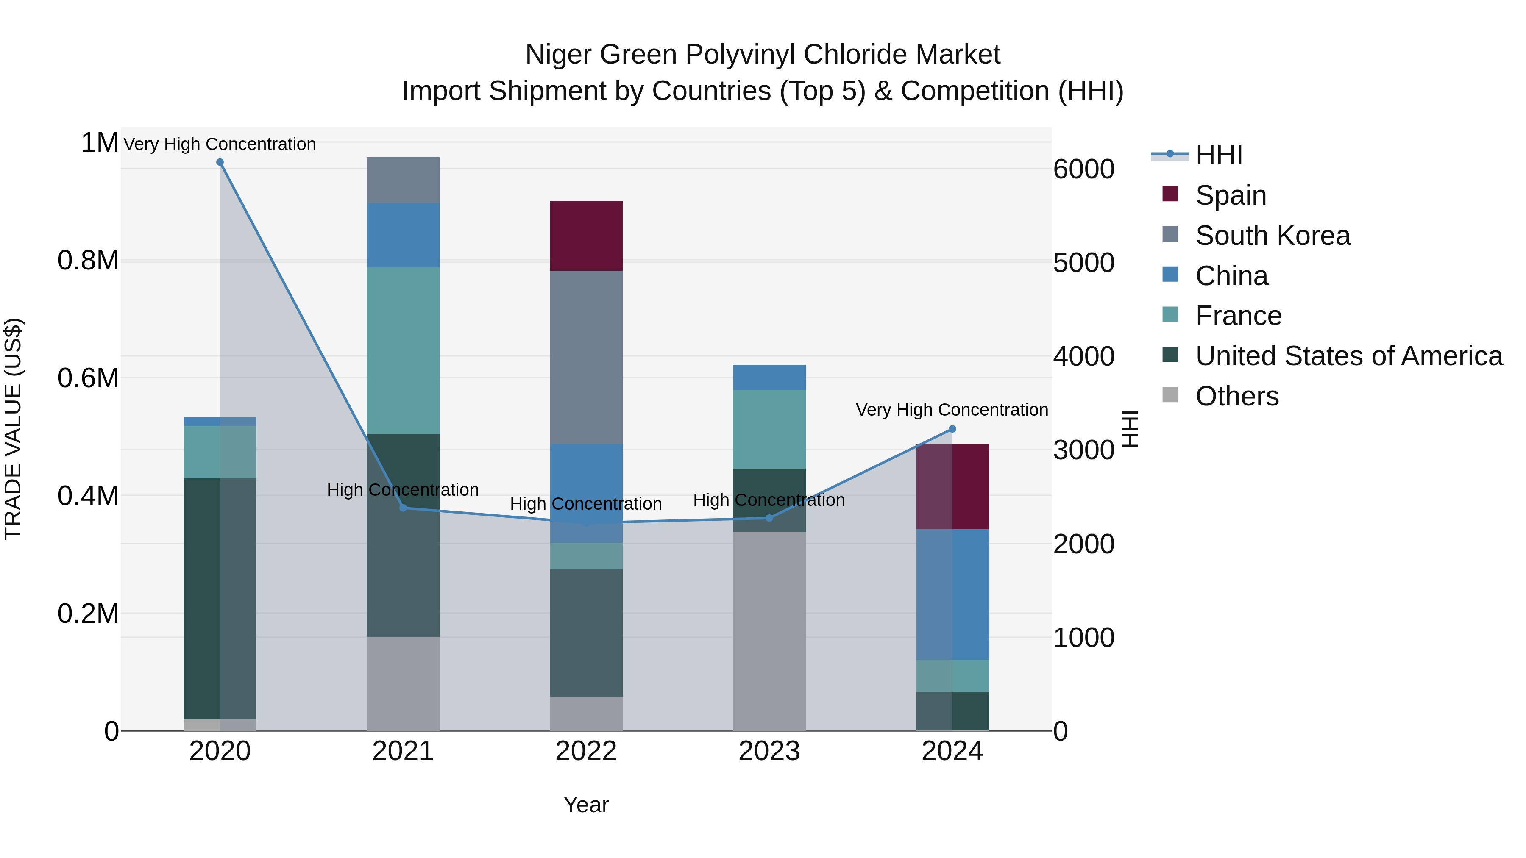Select the China segment in 2023 bar
This screenshot has height=858, width=1526.
[769, 377]
